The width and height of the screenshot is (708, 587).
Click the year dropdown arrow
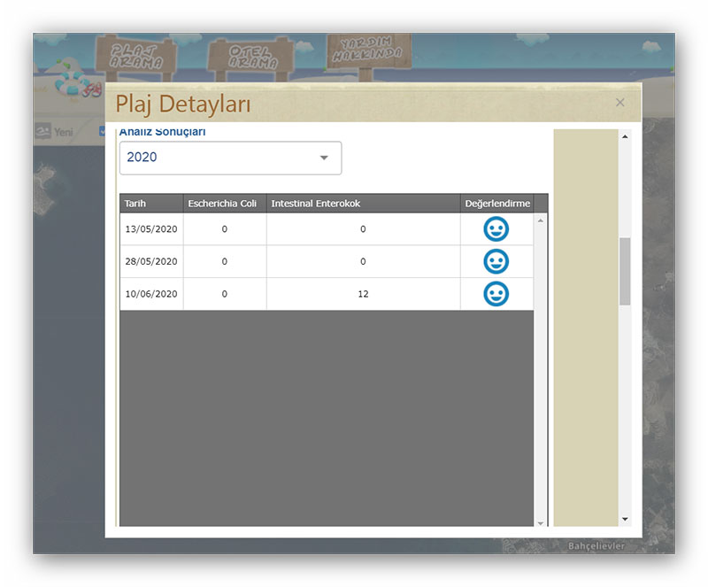324,158
